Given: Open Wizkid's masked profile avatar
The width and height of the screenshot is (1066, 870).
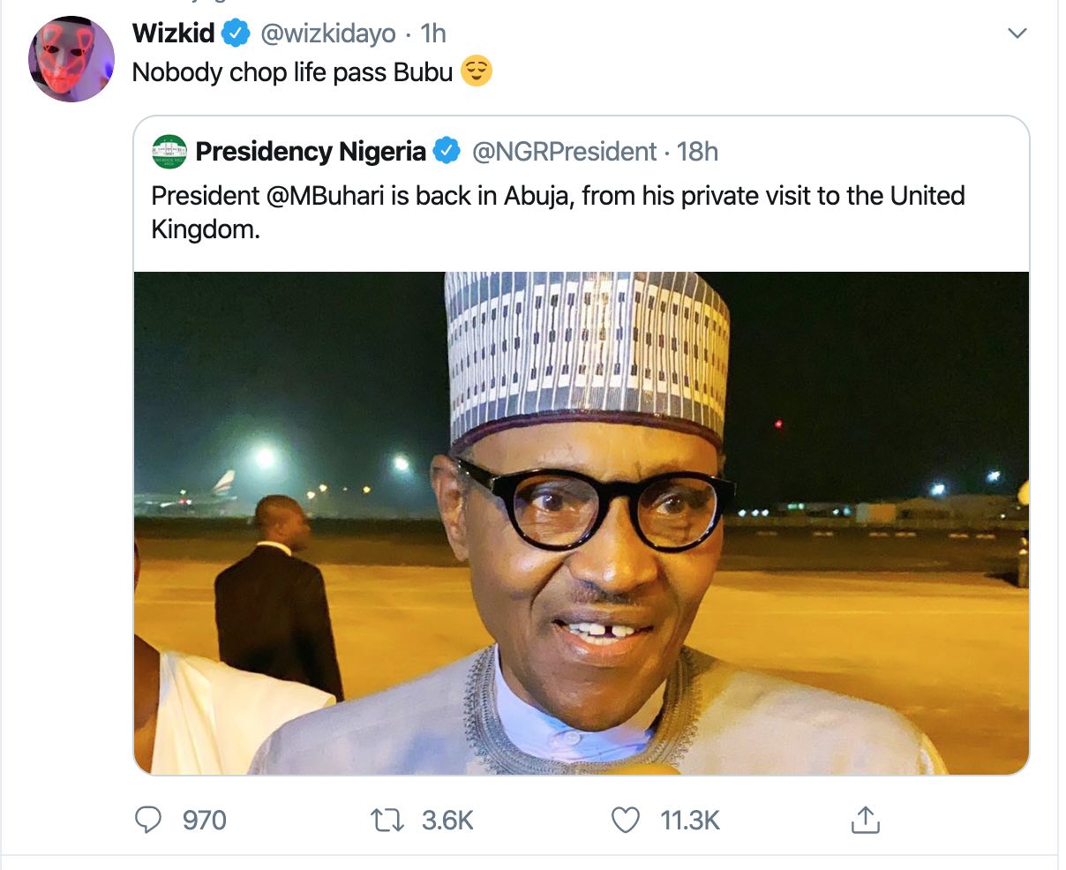Looking at the screenshot, I should click(71, 58).
